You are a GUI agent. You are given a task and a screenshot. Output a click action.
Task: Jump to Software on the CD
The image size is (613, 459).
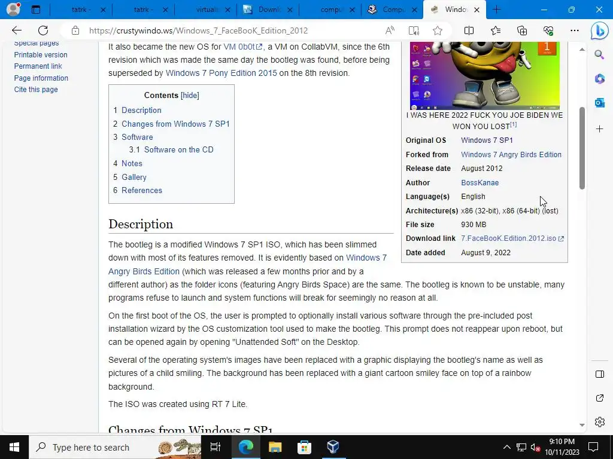tap(178, 149)
